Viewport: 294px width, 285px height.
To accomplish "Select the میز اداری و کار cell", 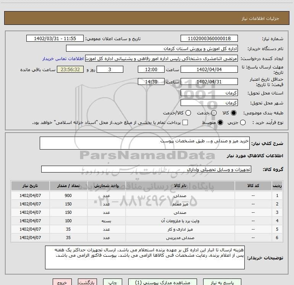I will 180,230.
